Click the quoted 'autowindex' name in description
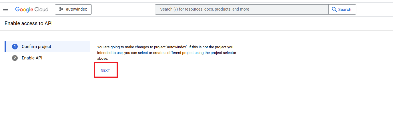 (177, 47)
